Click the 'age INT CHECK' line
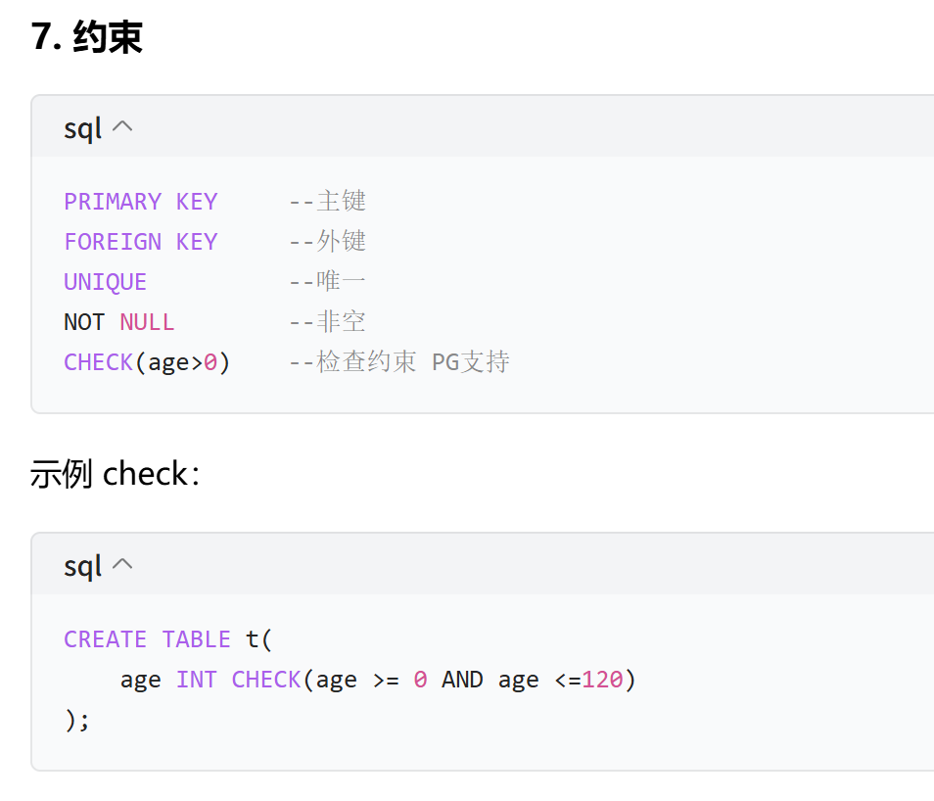Screen dimensions: 934x801 click(x=378, y=680)
